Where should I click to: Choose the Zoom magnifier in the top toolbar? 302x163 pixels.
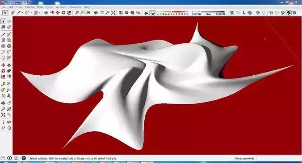[108, 12]
